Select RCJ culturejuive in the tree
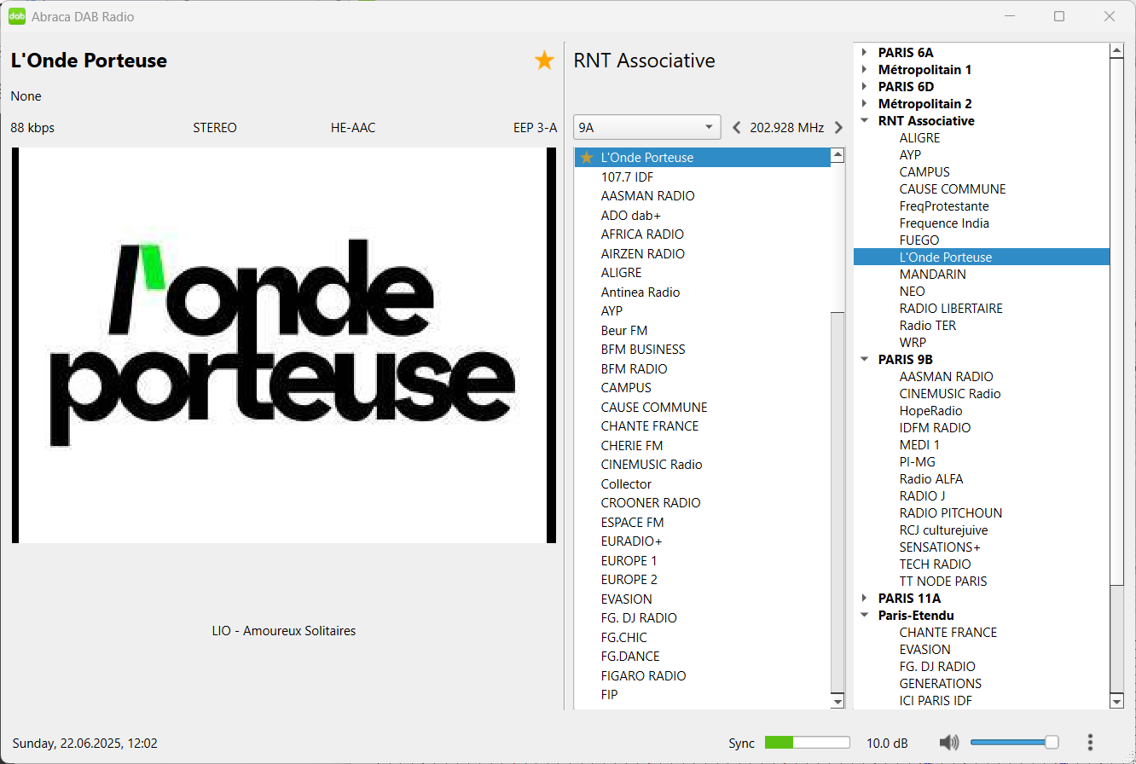The width and height of the screenshot is (1136, 764). 943,530
